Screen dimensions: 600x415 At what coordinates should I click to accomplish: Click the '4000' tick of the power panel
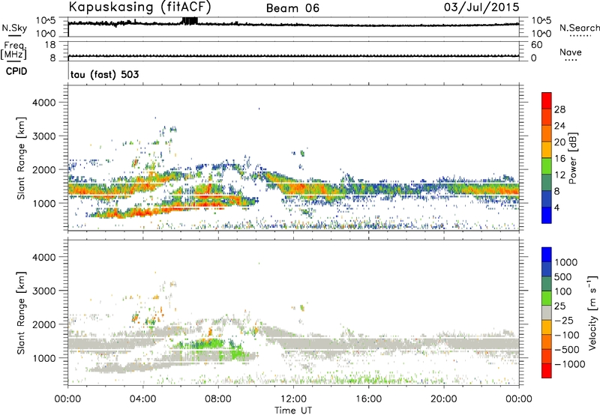tap(44, 103)
